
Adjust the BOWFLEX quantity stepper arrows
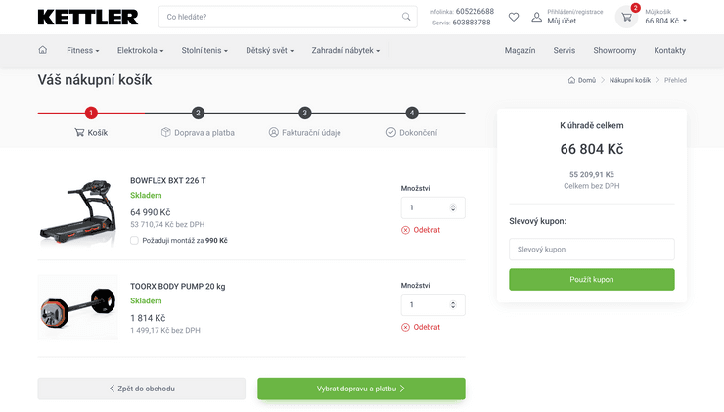point(452,207)
